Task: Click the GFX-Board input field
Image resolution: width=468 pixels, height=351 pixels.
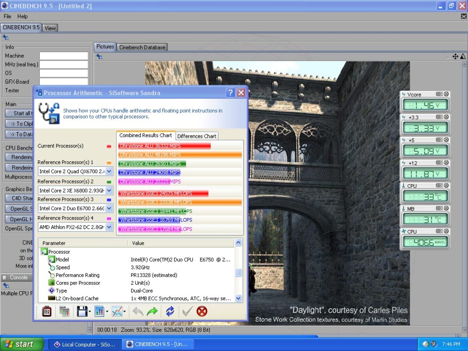Action: [64, 82]
